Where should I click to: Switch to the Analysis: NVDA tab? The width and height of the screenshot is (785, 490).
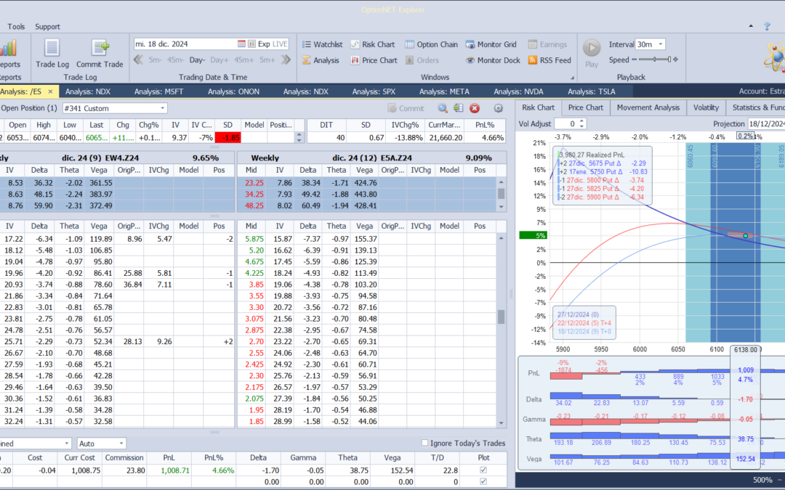tap(518, 91)
